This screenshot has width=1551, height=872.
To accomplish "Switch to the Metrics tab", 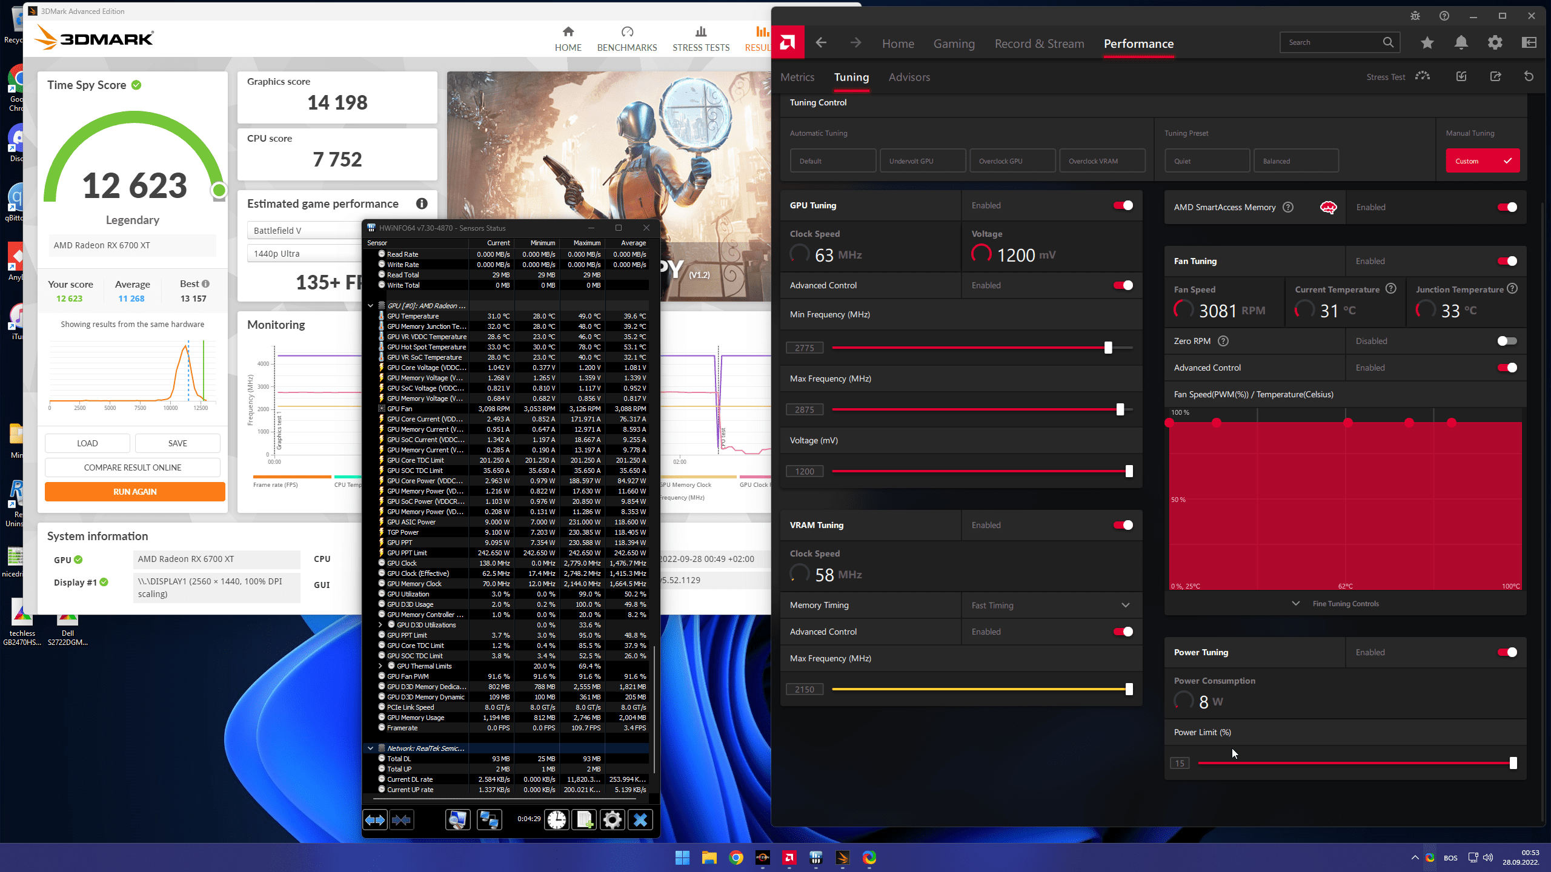I will [797, 77].
